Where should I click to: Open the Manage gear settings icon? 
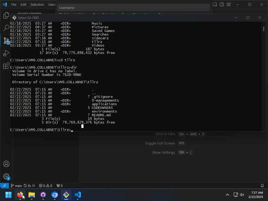tap(7, 177)
